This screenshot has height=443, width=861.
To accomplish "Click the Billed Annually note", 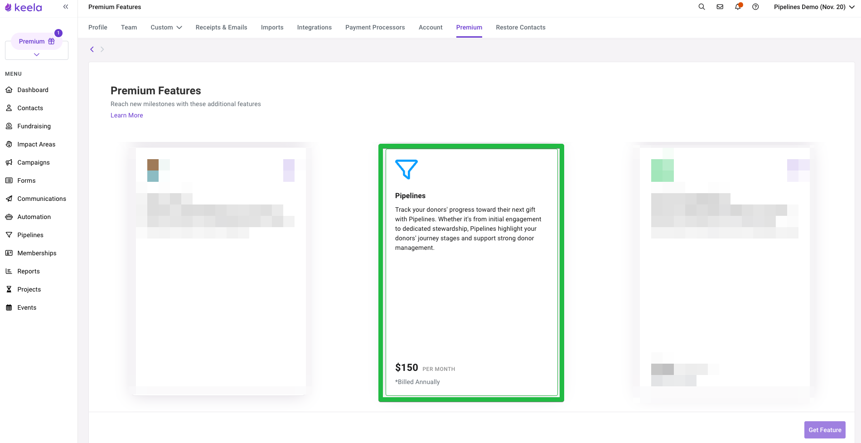I will click(x=417, y=382).
